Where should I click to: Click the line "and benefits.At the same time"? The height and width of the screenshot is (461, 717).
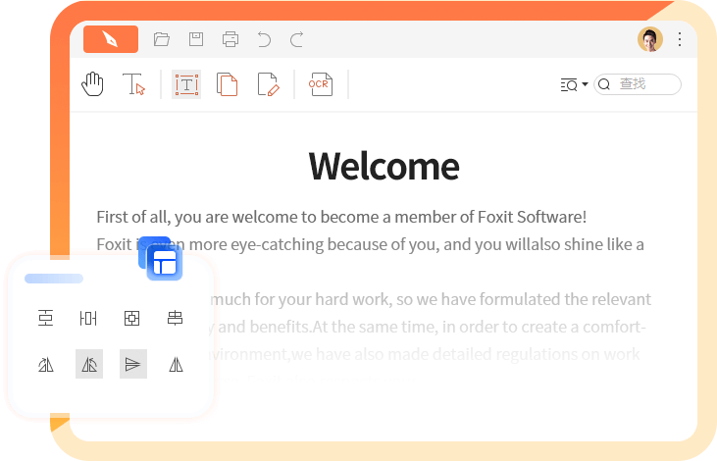point(428,327)
